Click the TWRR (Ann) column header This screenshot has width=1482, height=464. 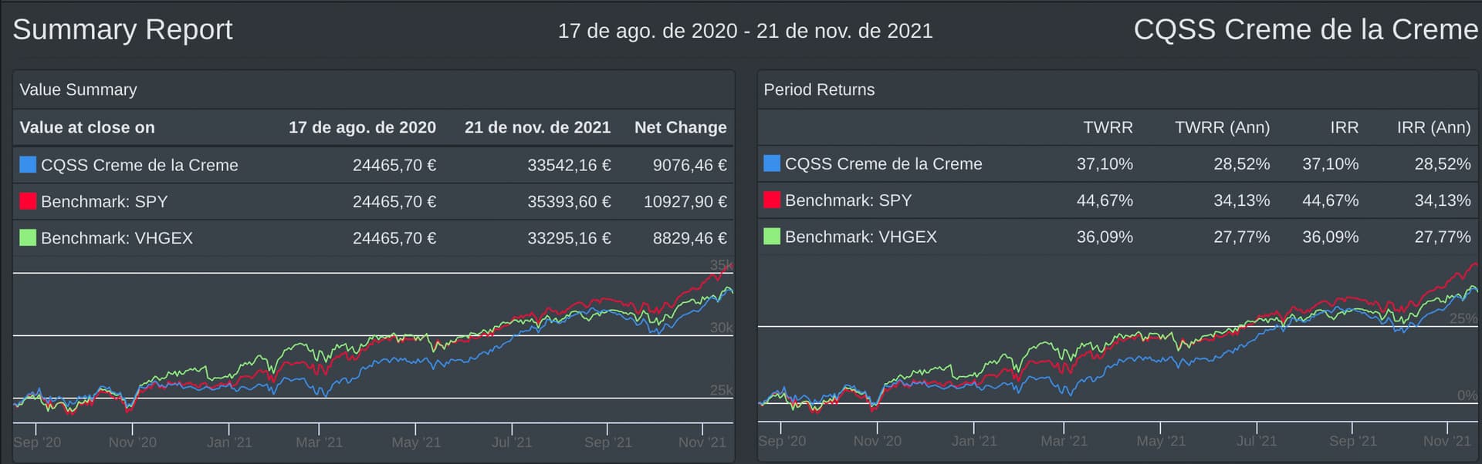(x=1222, y=127)
